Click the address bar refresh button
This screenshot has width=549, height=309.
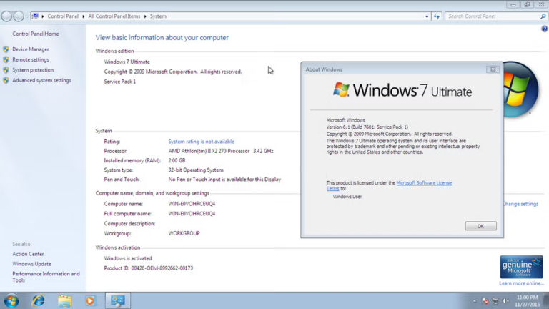pos(436,16)
